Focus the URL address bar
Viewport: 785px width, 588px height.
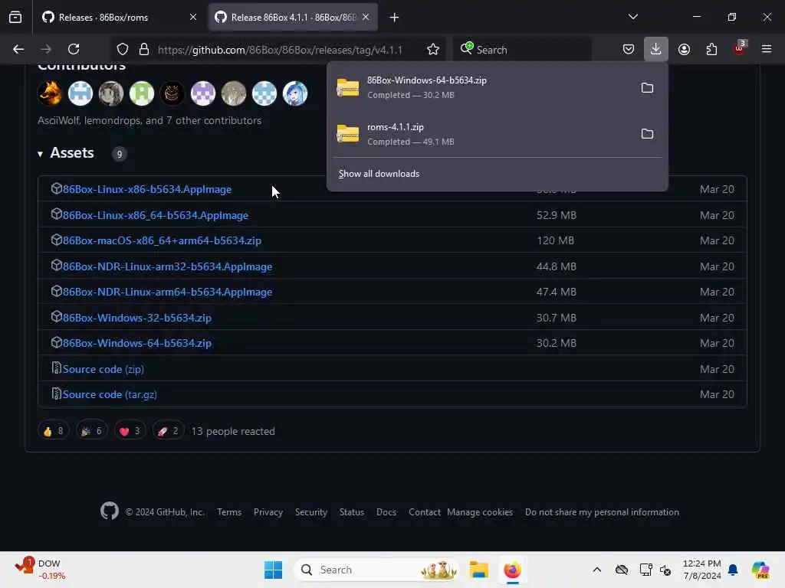pyautogui.click(x=280, y=50)
